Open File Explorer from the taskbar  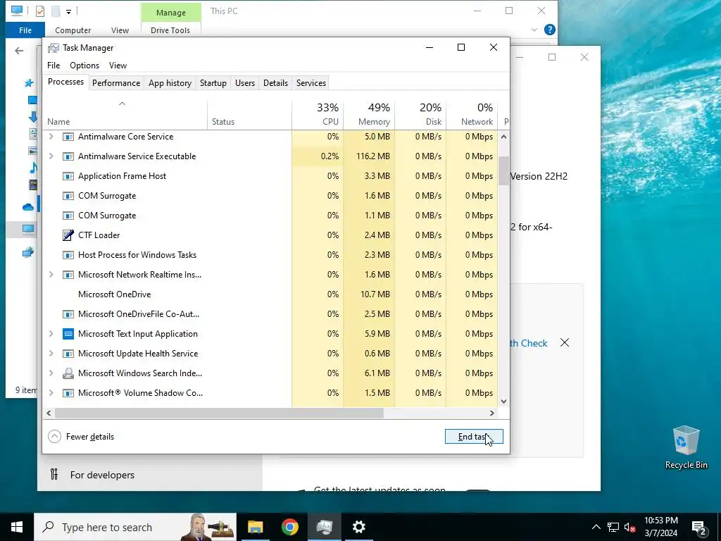(x=255, y=527)
